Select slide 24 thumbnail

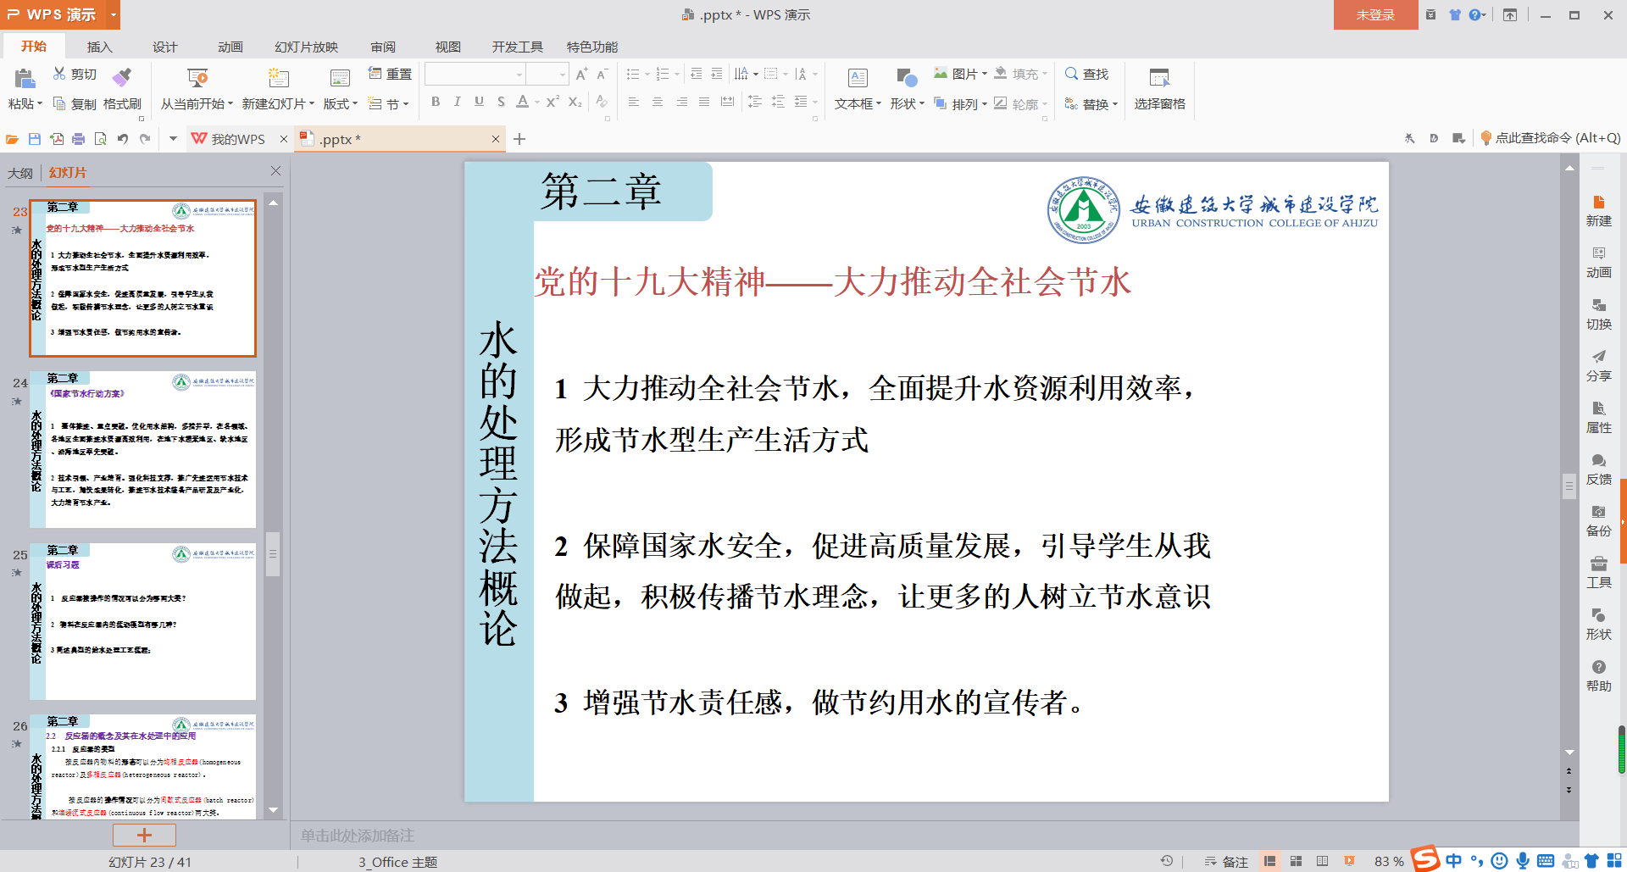click(x=142, y=449)
